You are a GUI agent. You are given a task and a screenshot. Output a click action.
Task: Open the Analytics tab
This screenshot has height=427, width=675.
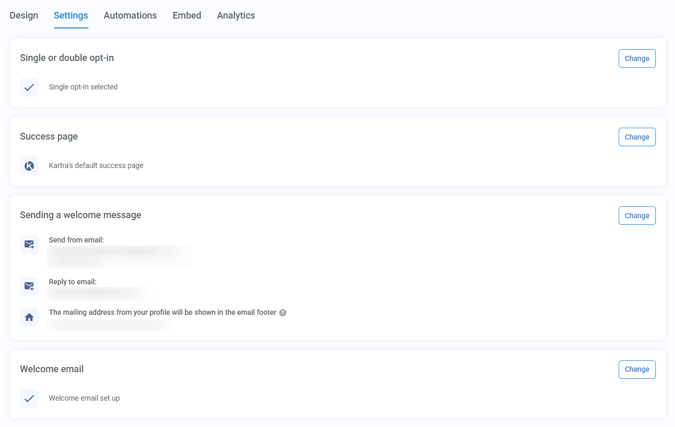(x=236, y=16)
